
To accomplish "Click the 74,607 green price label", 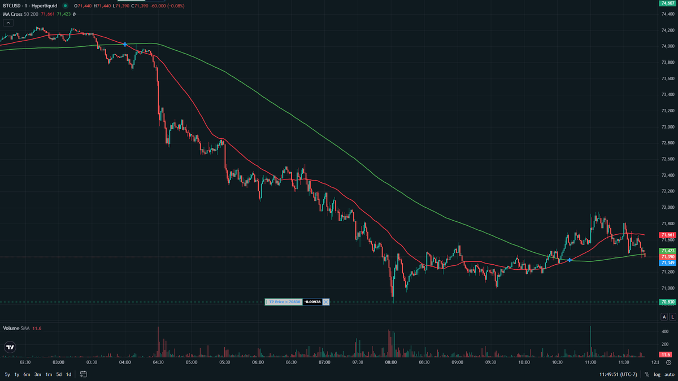I will [x=668, y=3].
